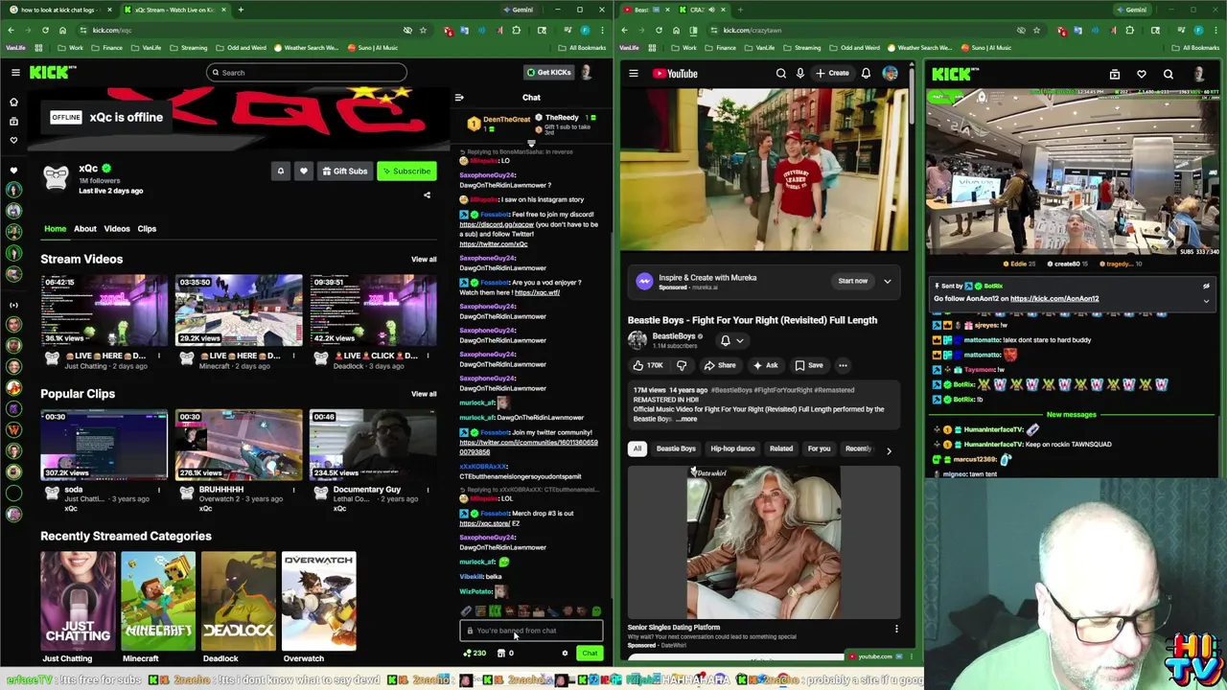Image resolution: width=1227 pixels, height=690 pixels.
Task: Open the YouTube guide menu icon
Action: [x=634, y=73]
